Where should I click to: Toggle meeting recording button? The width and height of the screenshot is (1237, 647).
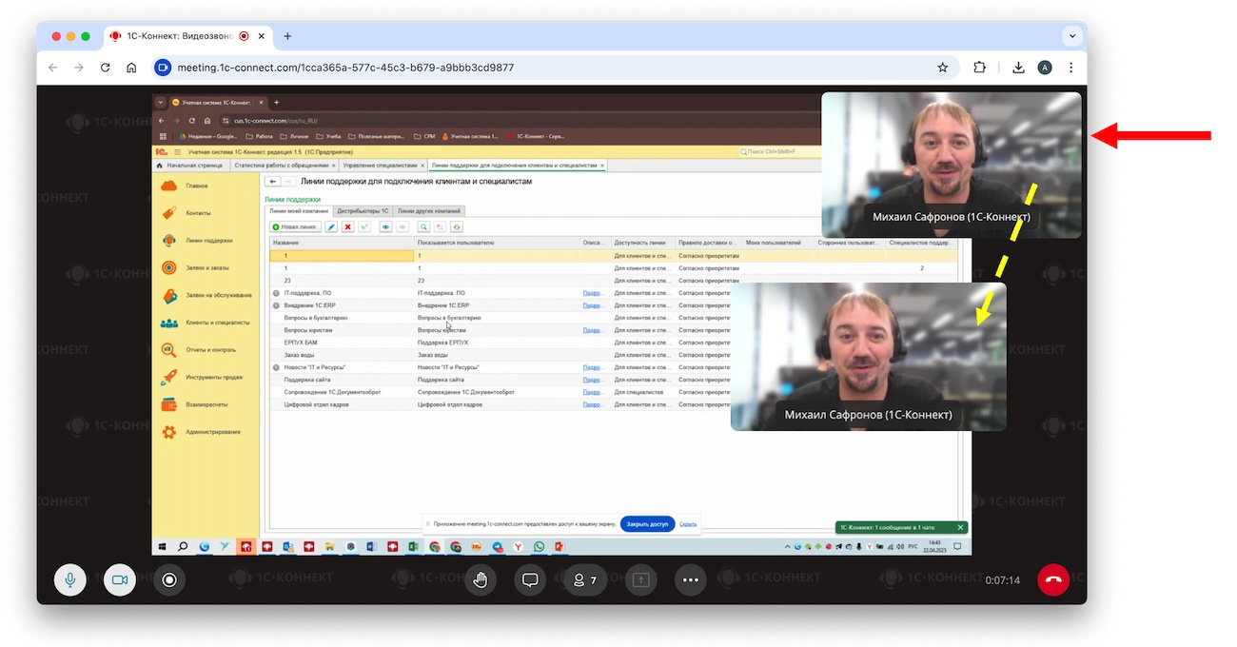click(169, 579)
